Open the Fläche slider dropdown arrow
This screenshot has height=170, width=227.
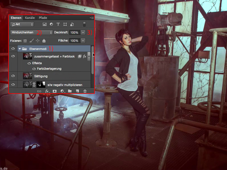(x=83, y=41)
